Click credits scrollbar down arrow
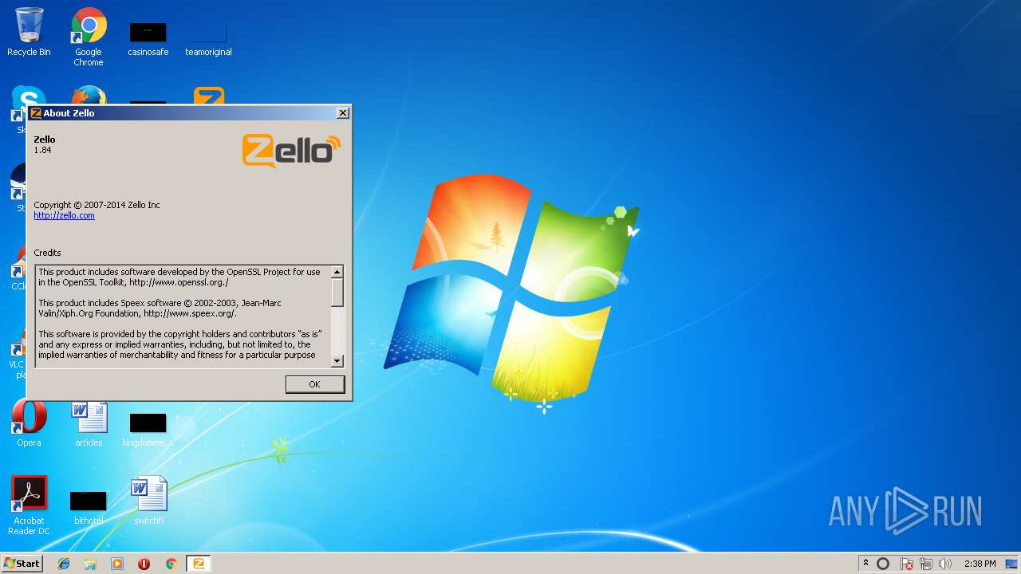 (337, 361)
